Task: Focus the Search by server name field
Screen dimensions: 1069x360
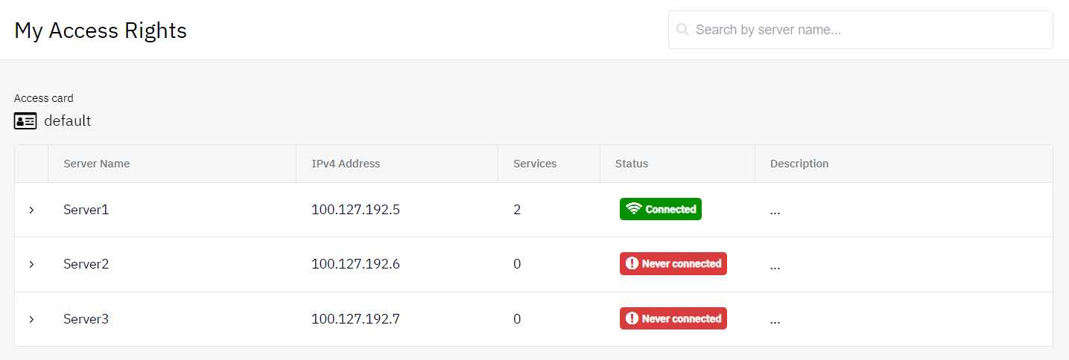Action: click(x=860, y=30)
